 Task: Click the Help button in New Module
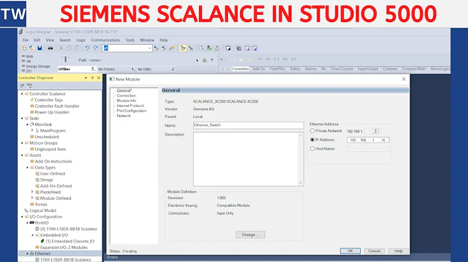[398, 251]
